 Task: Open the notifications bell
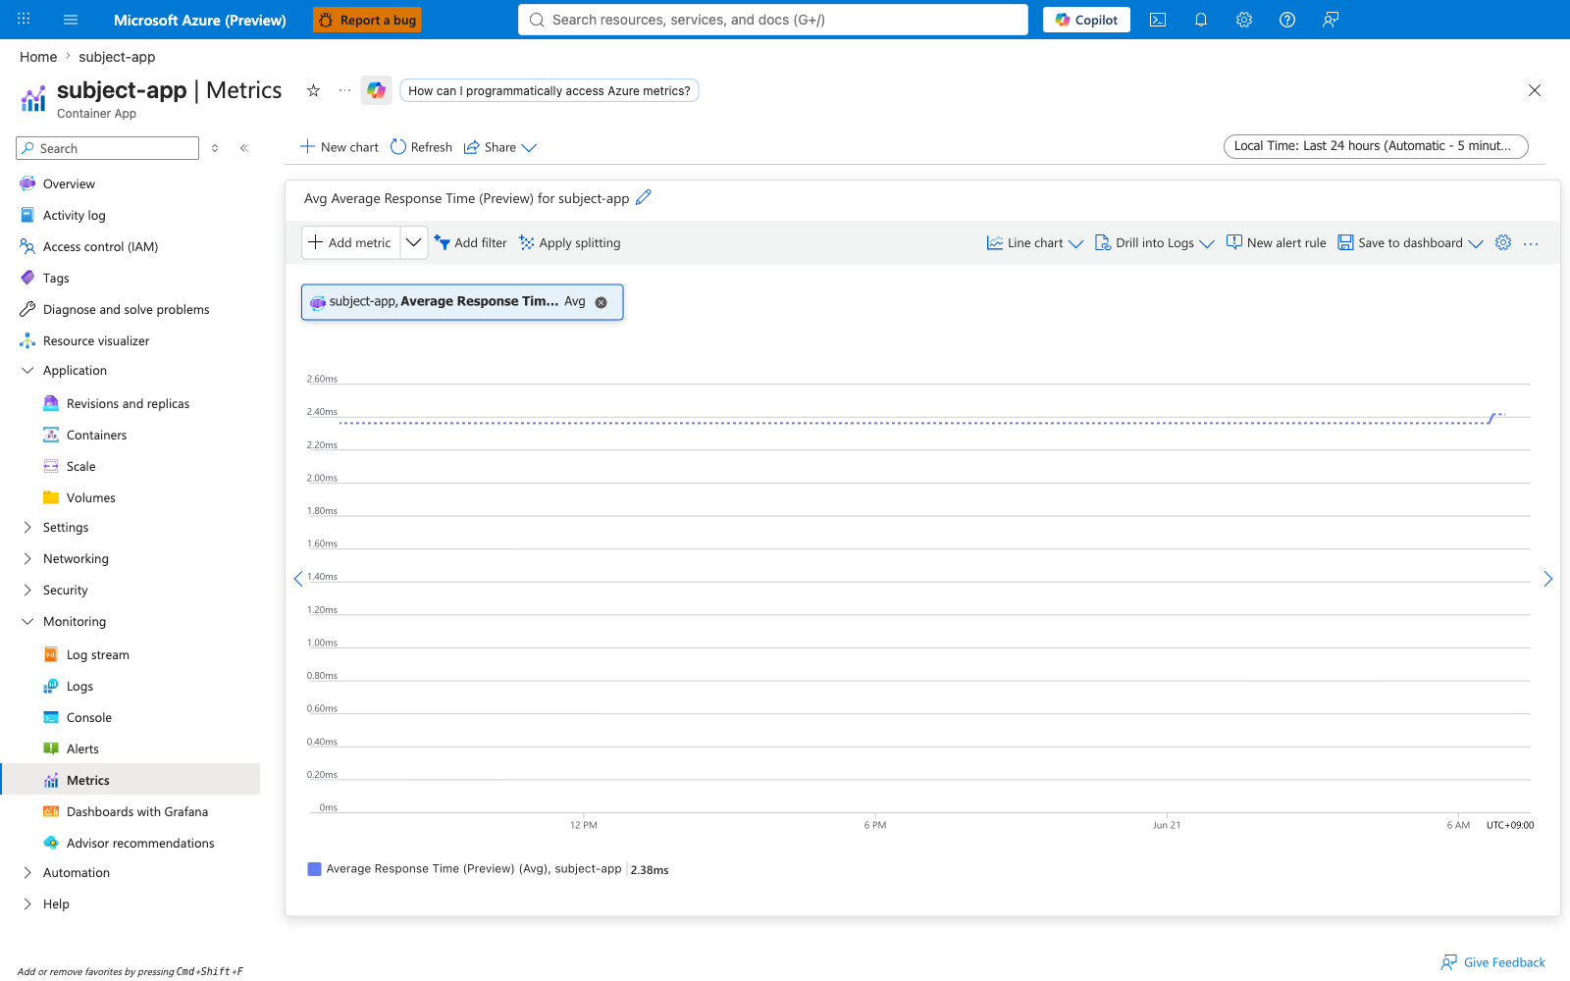point(1201,20)
